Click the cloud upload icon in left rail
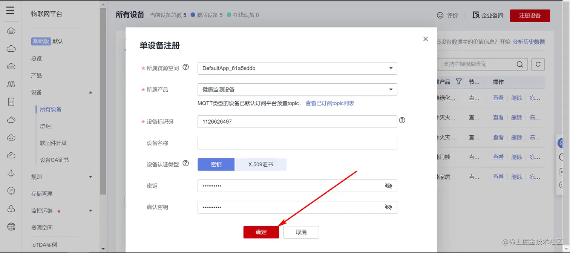This screenshot has height=253, width=570. click(x=11, y=138)
